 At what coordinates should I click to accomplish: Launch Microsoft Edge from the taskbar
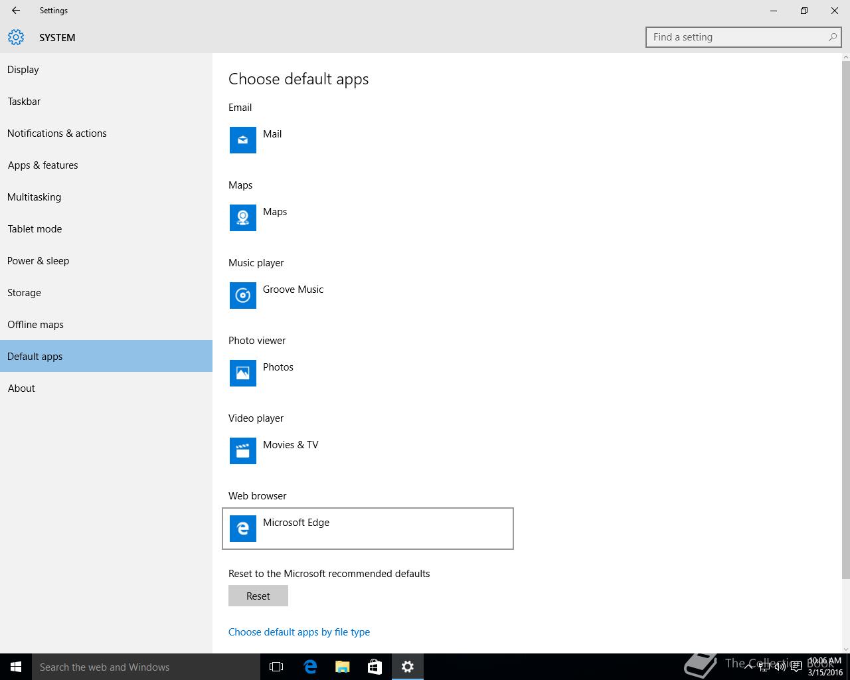tap(309, 667)
